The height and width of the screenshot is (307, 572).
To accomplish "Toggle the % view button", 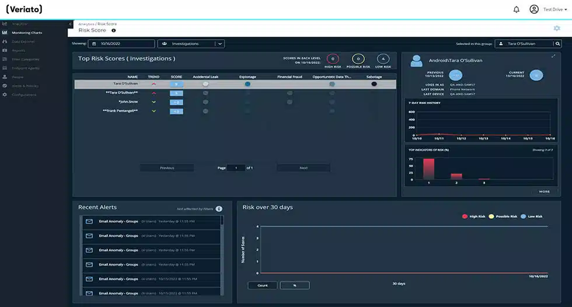I will (295, 285).
